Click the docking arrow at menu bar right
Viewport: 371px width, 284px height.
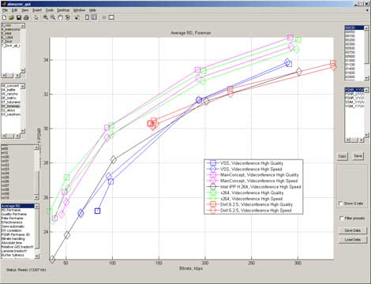pyautogui.click(x=367, y=10)
